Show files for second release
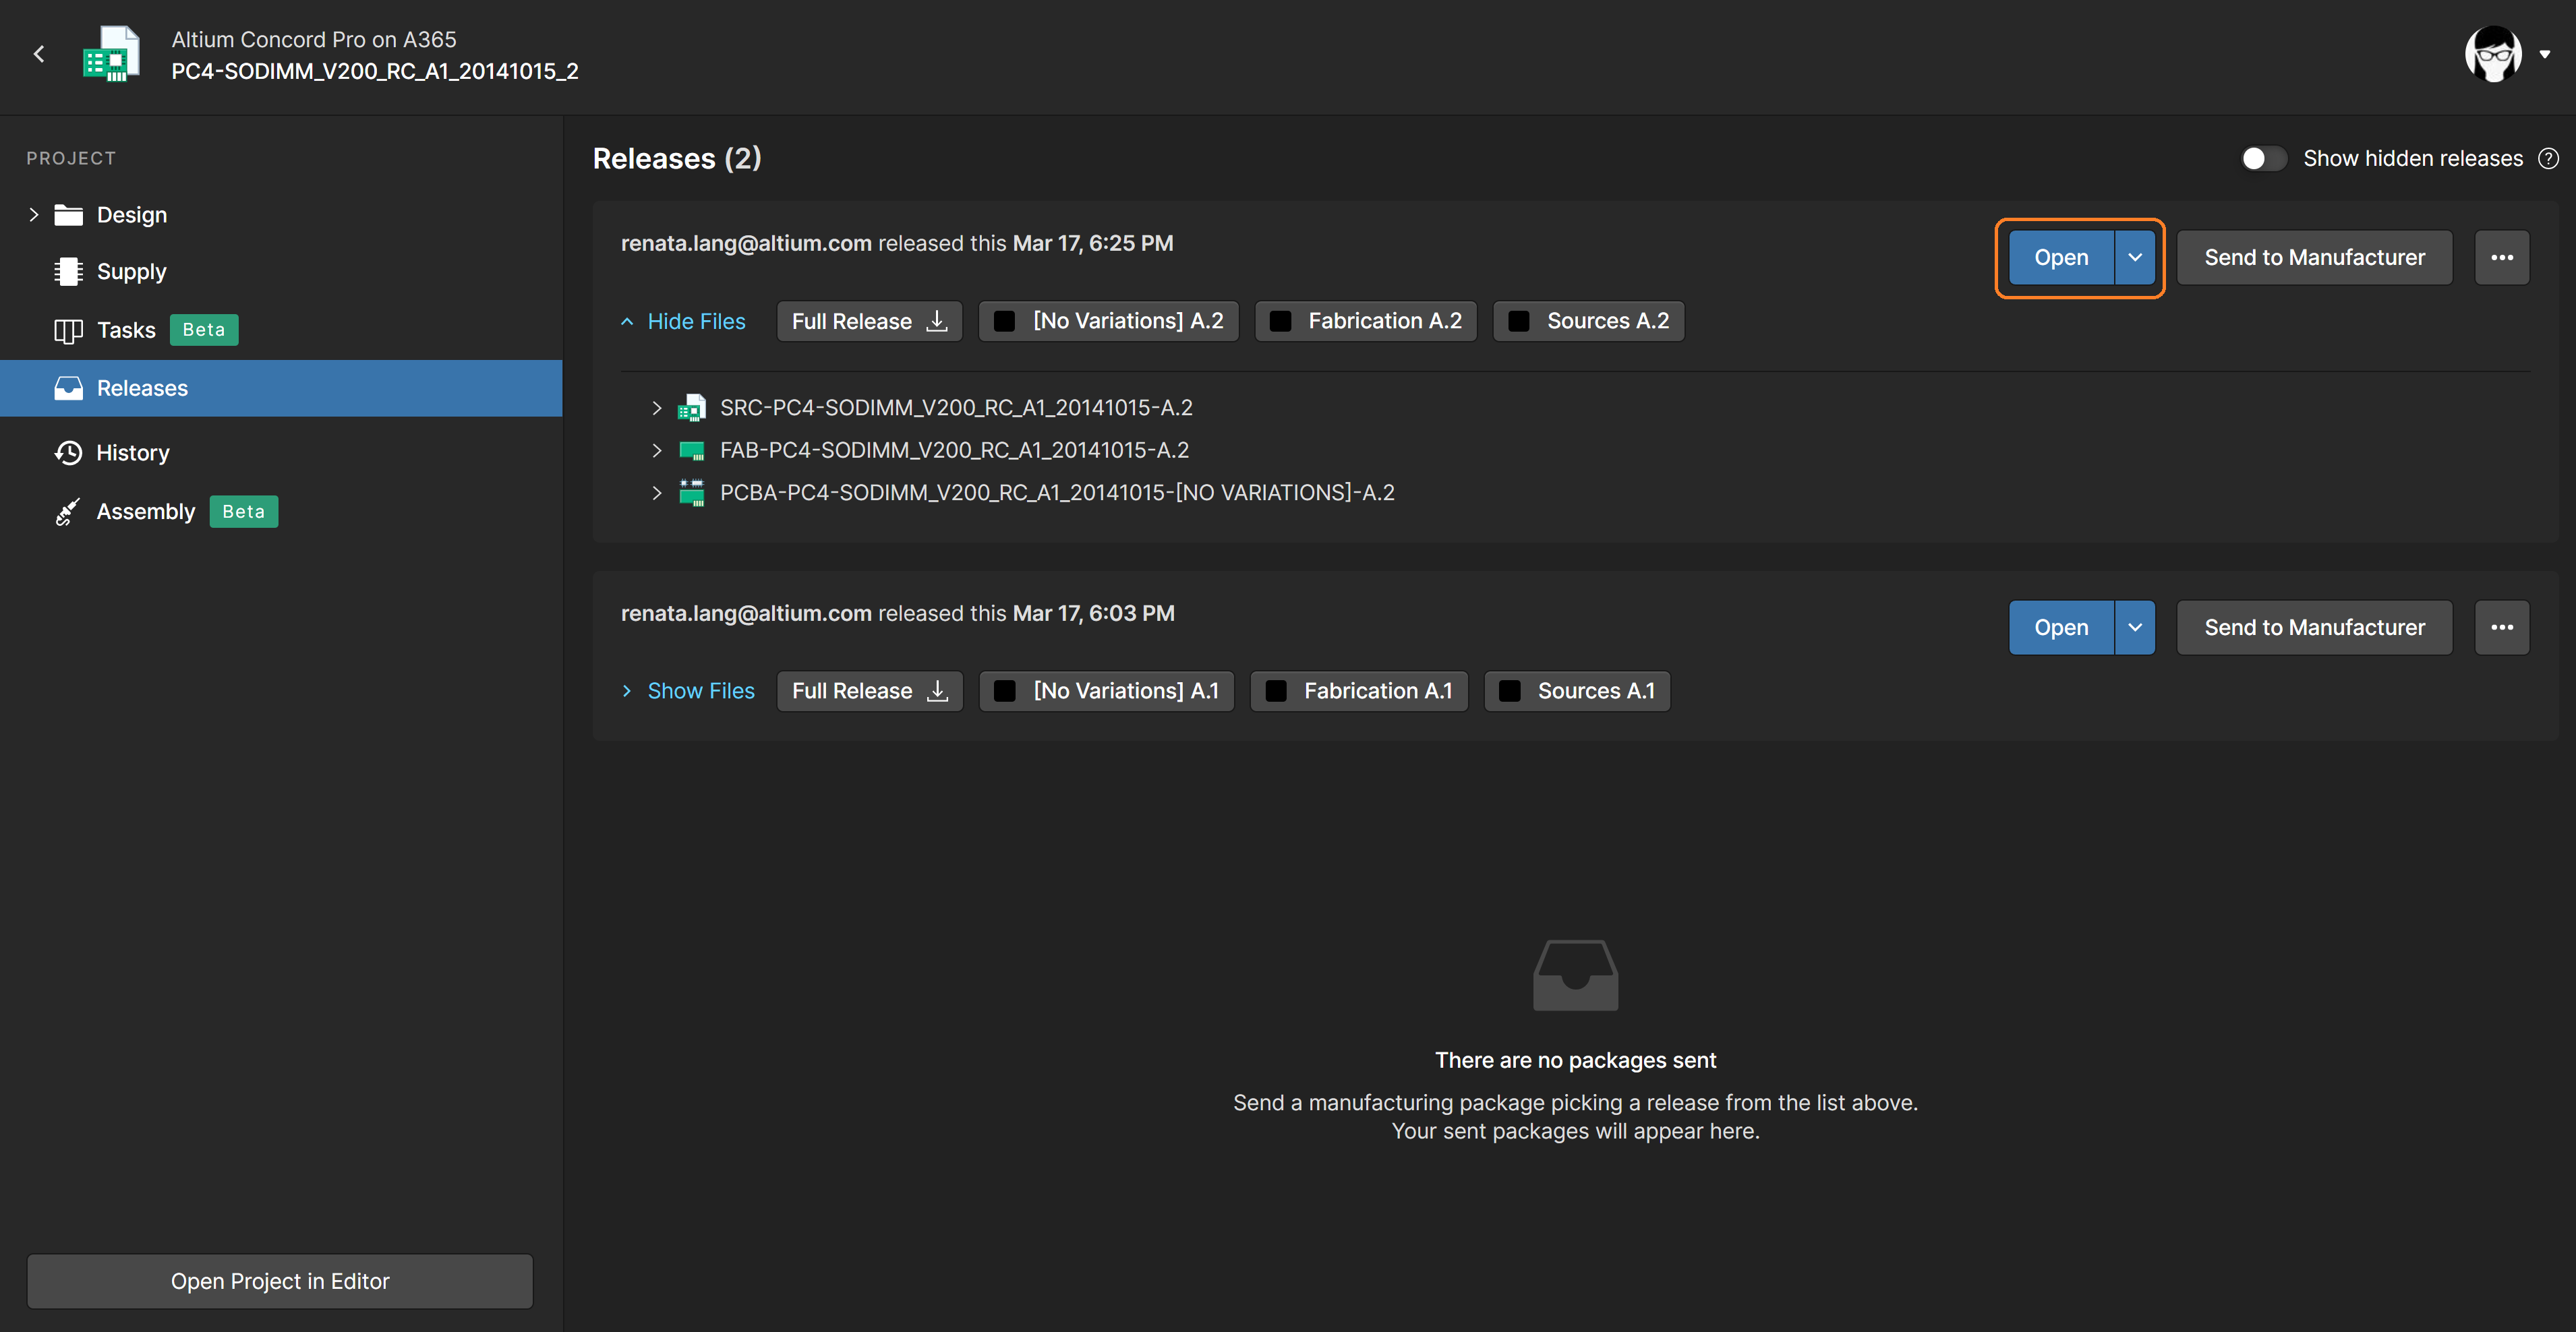Image resolution: width=2576 pixels, height=1332 pixels. click(x=700, y=690)
